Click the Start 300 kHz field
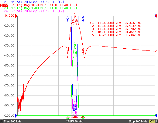Image resolution: width=158 pixels, height=123 pixels. (x=12, y=121)
